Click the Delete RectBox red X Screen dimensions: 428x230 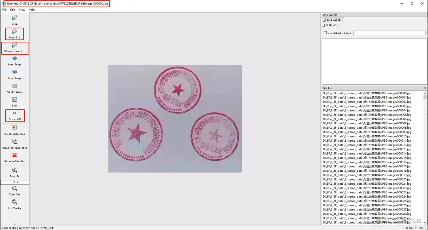(15, 155)
